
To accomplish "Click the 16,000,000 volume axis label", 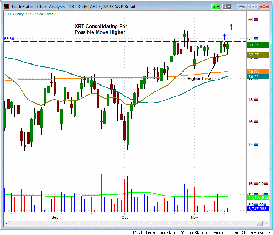I will [x=258, y=184].
